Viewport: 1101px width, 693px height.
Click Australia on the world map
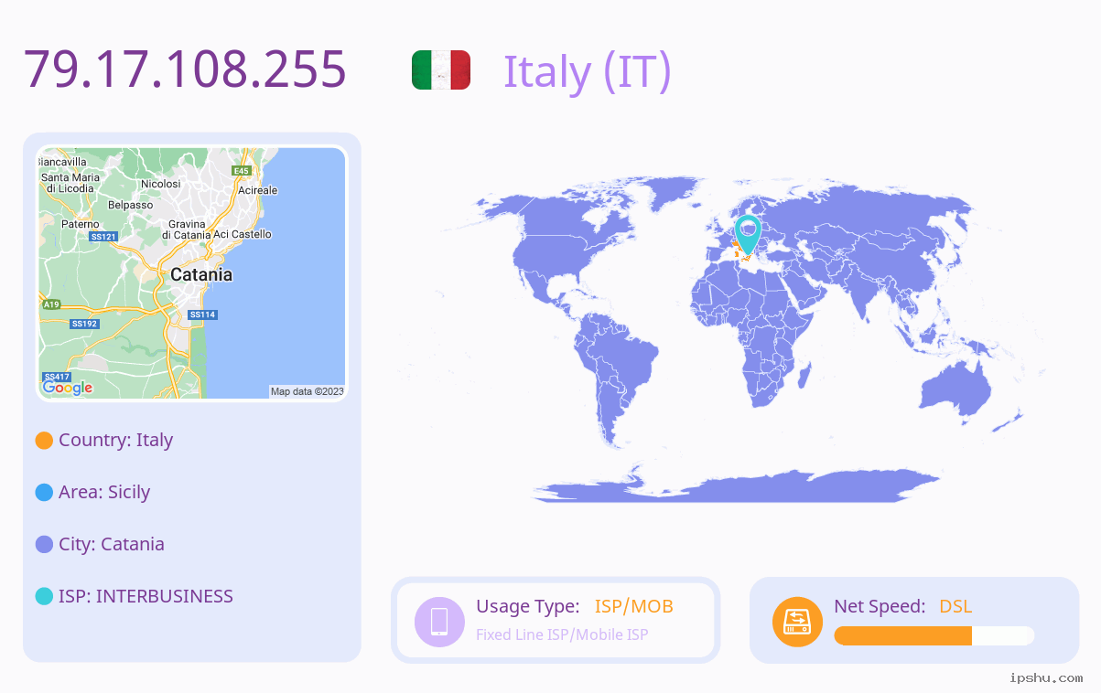point(955,391)
